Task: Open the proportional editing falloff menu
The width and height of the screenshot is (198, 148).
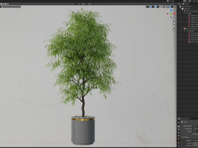Action: [x=92, y=4]
